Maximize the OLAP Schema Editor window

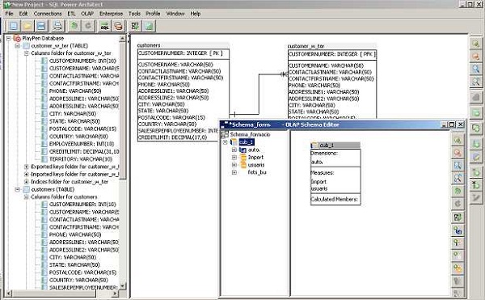pyautogui.click(x=452, y=125)
